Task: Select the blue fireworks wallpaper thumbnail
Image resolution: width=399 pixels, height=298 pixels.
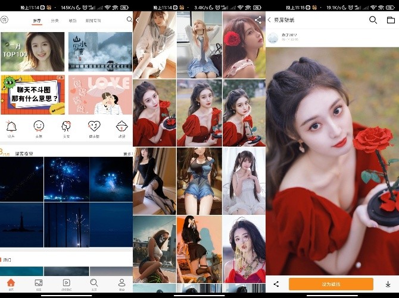Action: coord(66,179)
